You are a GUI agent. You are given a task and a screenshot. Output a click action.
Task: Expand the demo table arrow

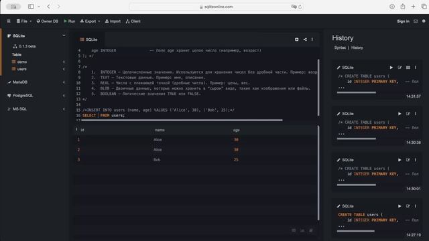[x=64, y=62]
